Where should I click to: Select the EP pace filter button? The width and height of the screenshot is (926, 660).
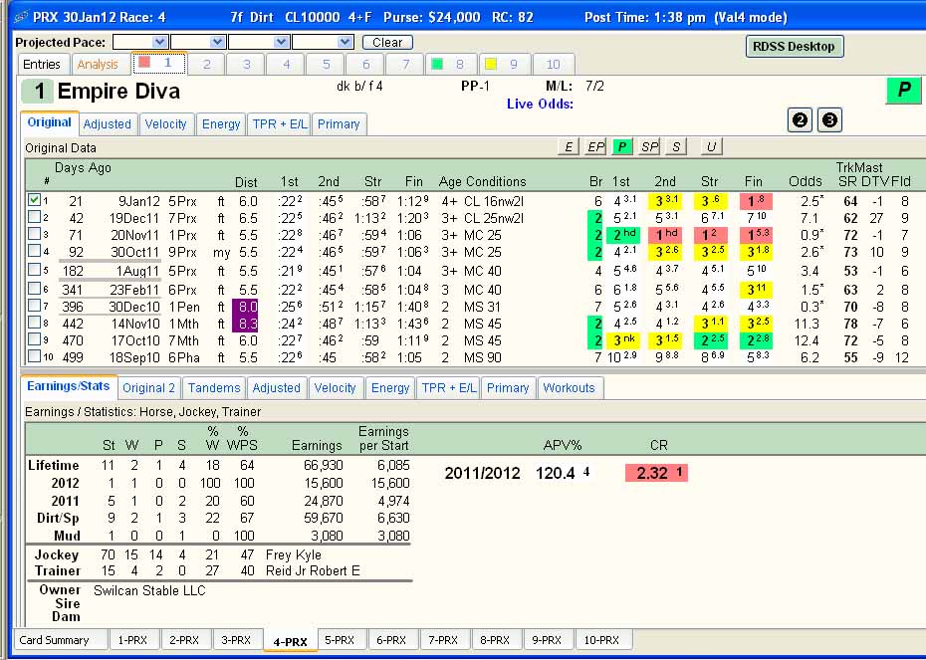click(595, 147)
